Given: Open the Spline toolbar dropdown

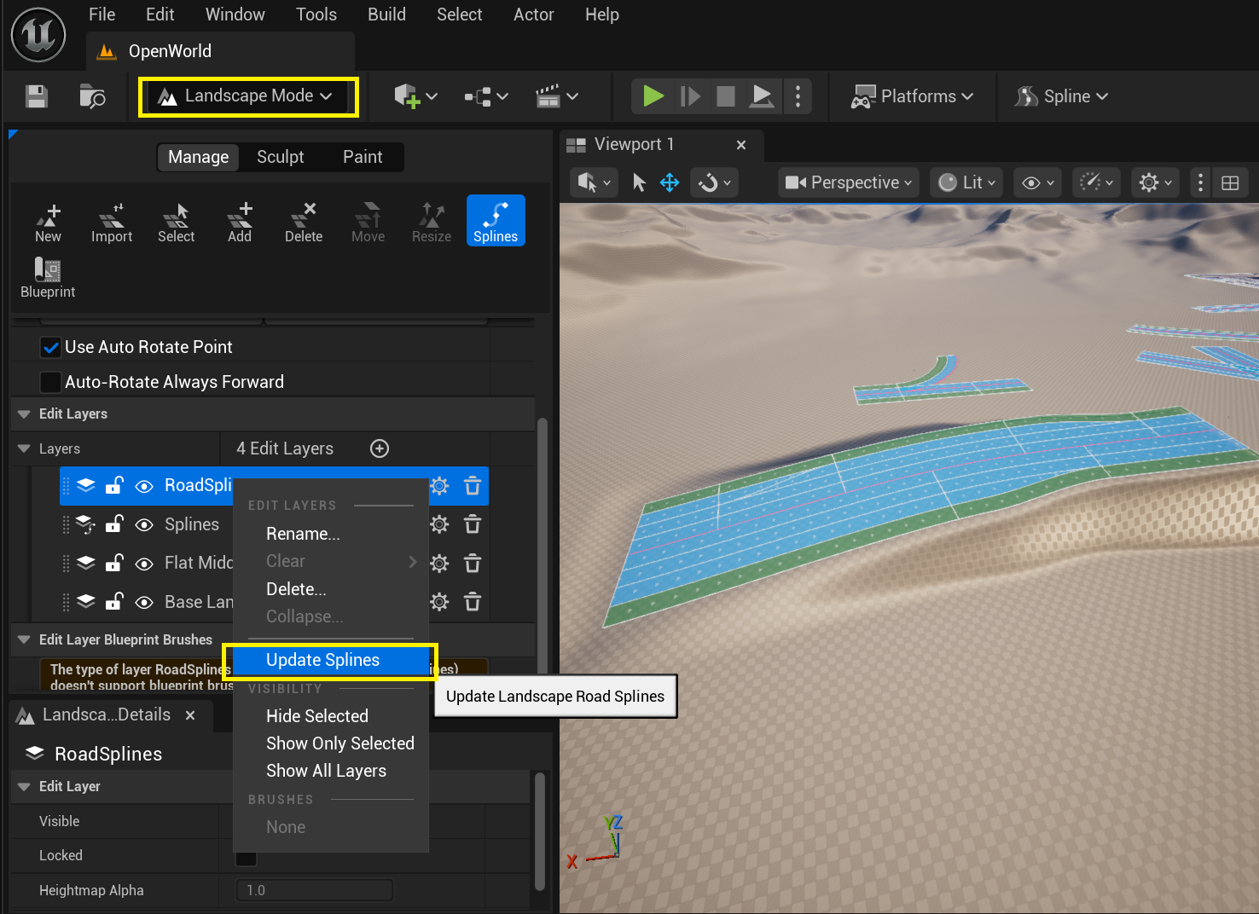Looking at the screenshot, I should (x=1061, y=96).
